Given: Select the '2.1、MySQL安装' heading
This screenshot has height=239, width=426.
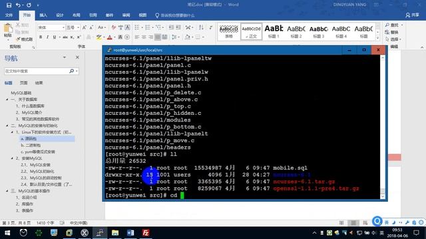Looking at the screenshot, I should click(x=35, y=165).
